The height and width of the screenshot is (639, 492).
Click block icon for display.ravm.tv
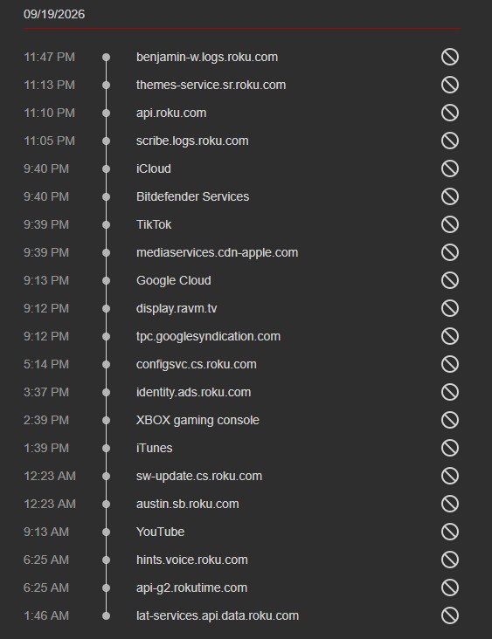click(x=450, y=308)
